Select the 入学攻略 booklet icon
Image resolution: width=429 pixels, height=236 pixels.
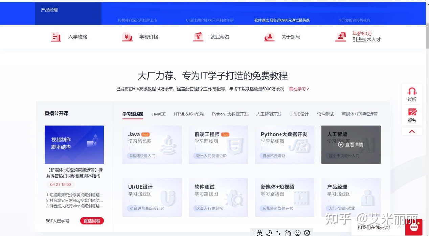click(56, 36)
